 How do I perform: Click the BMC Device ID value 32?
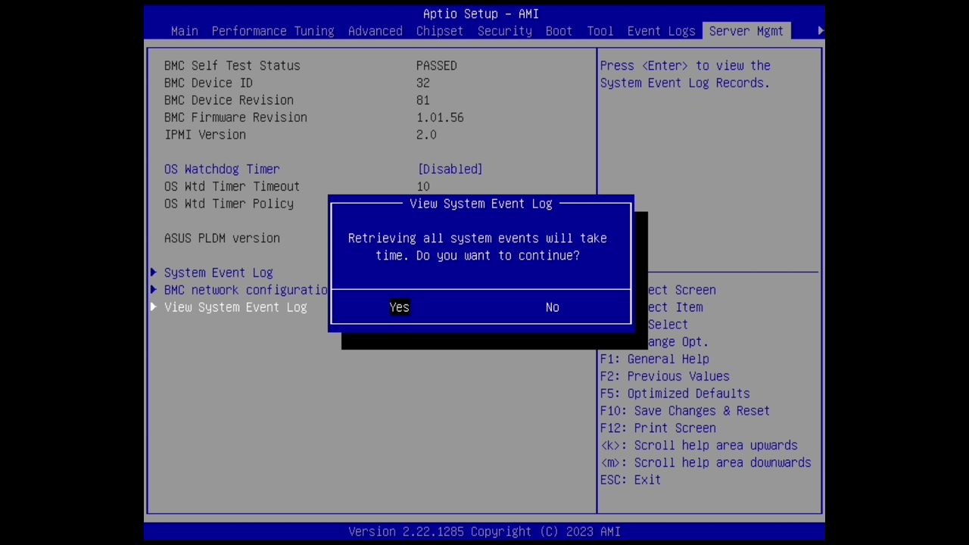click(422, 83)
